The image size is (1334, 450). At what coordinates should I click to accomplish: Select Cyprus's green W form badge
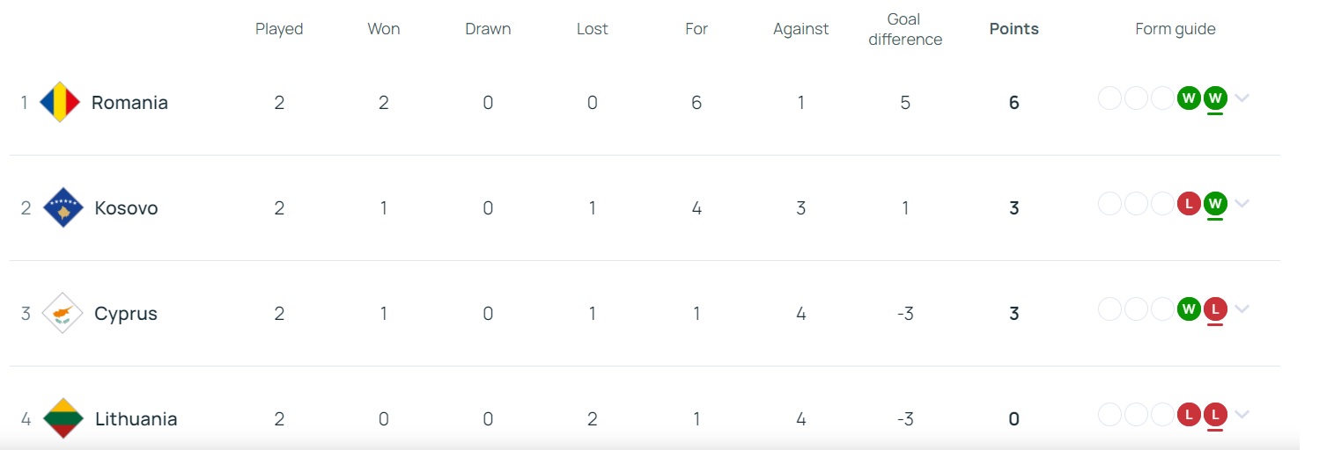point(1189,308)
